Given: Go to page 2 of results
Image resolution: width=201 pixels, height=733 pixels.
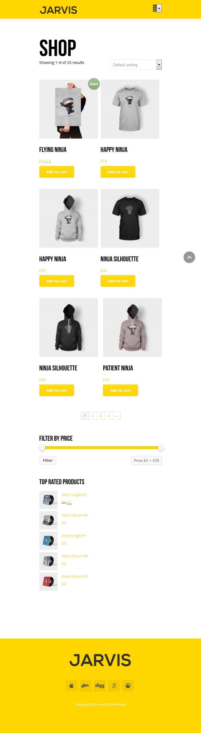Looking at the screenshot, I should point(92,416).
